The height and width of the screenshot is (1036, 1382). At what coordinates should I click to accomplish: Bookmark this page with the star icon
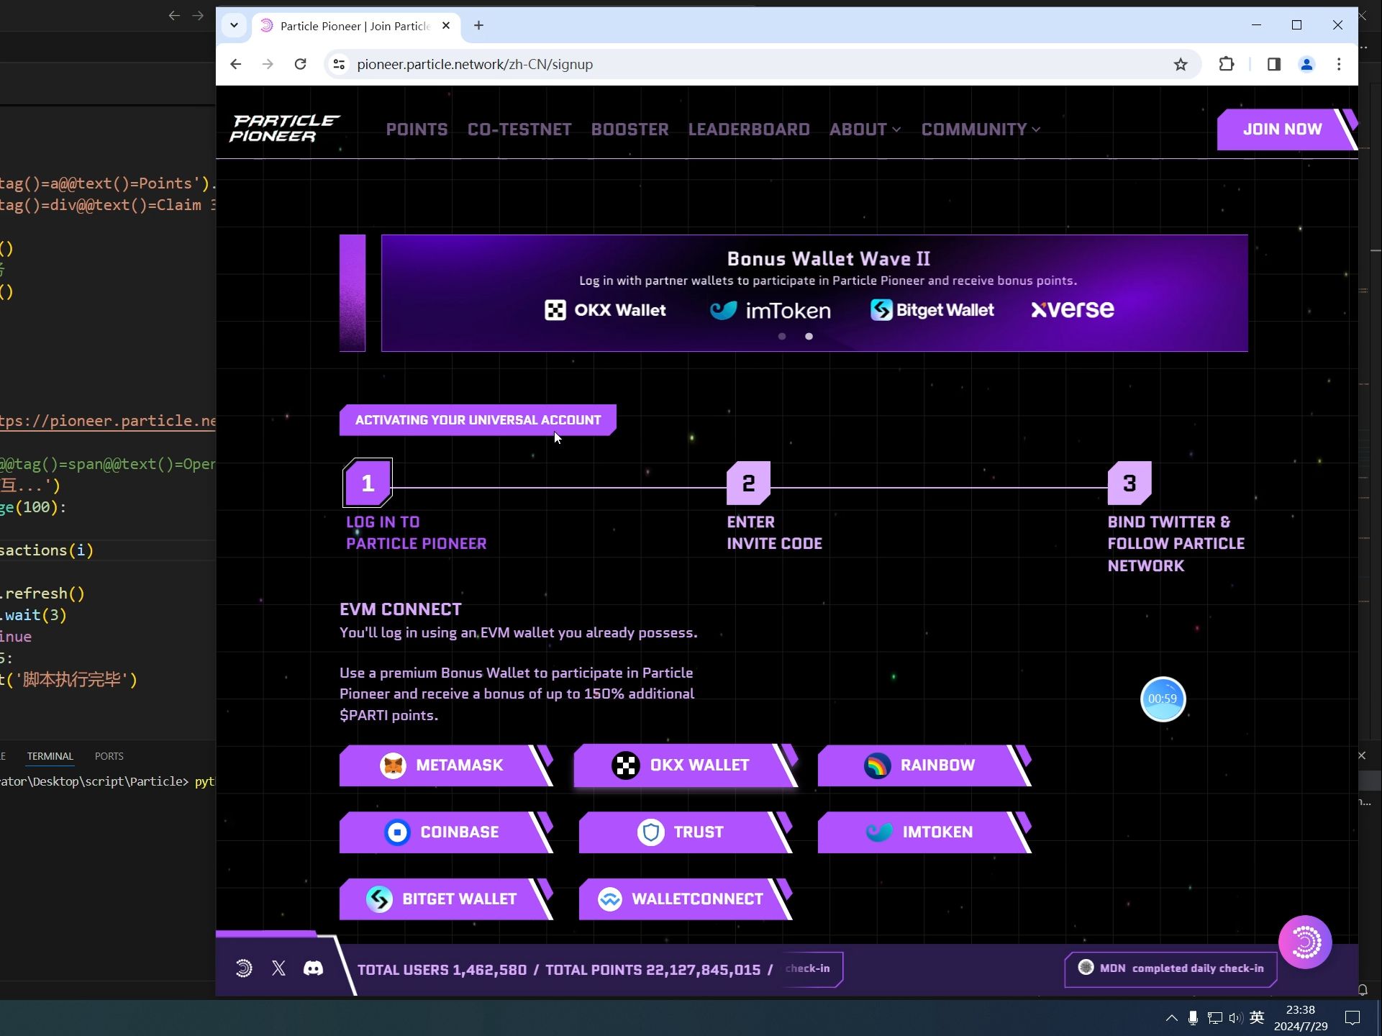1181,64
